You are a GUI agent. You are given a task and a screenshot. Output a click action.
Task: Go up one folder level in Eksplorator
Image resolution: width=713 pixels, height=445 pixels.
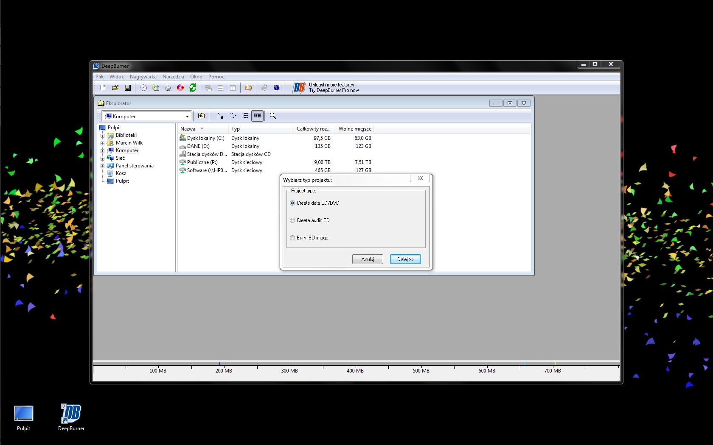(x=201, y=116)
